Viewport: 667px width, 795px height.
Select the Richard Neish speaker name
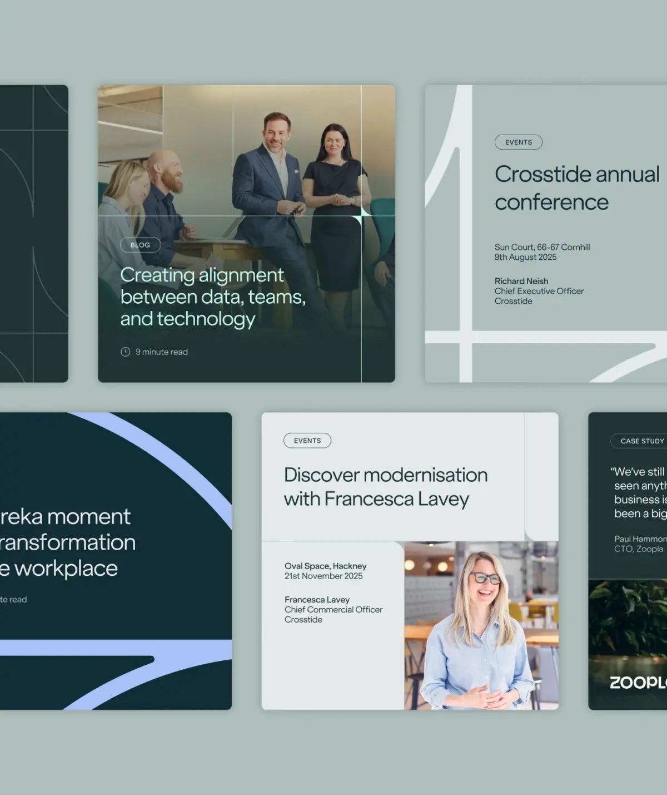521,281
